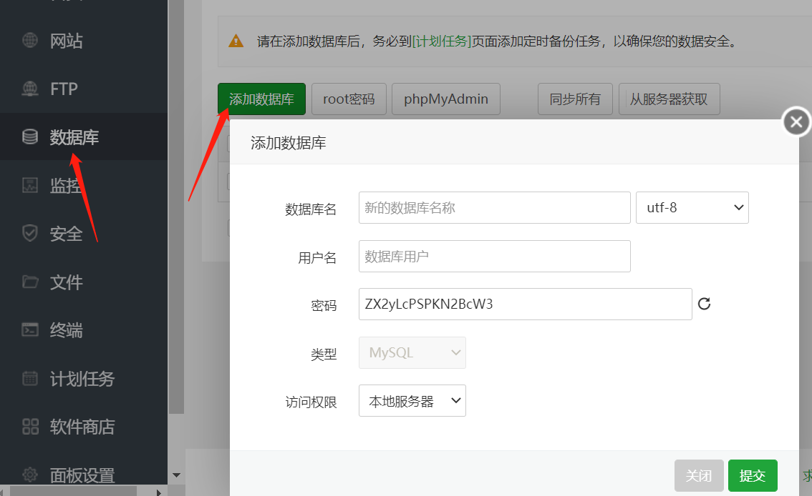Submit the form with 提交 button
This screenshot has width=812, height=496.
click(753, 475)
